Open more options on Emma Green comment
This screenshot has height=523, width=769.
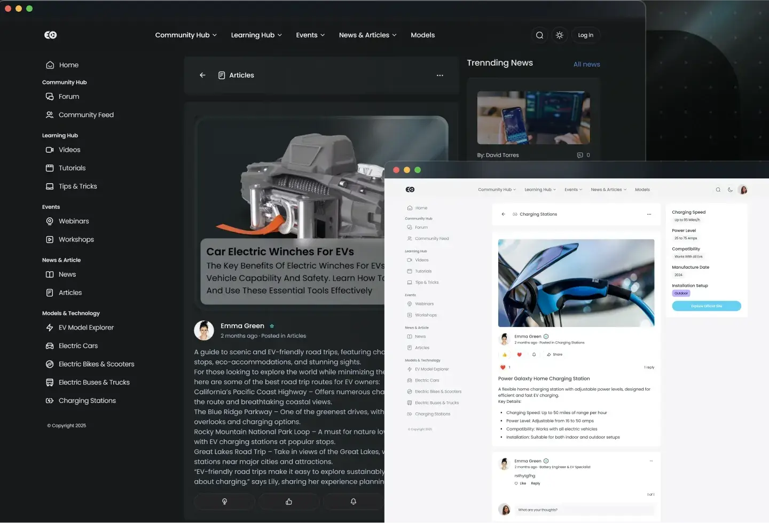651,461
